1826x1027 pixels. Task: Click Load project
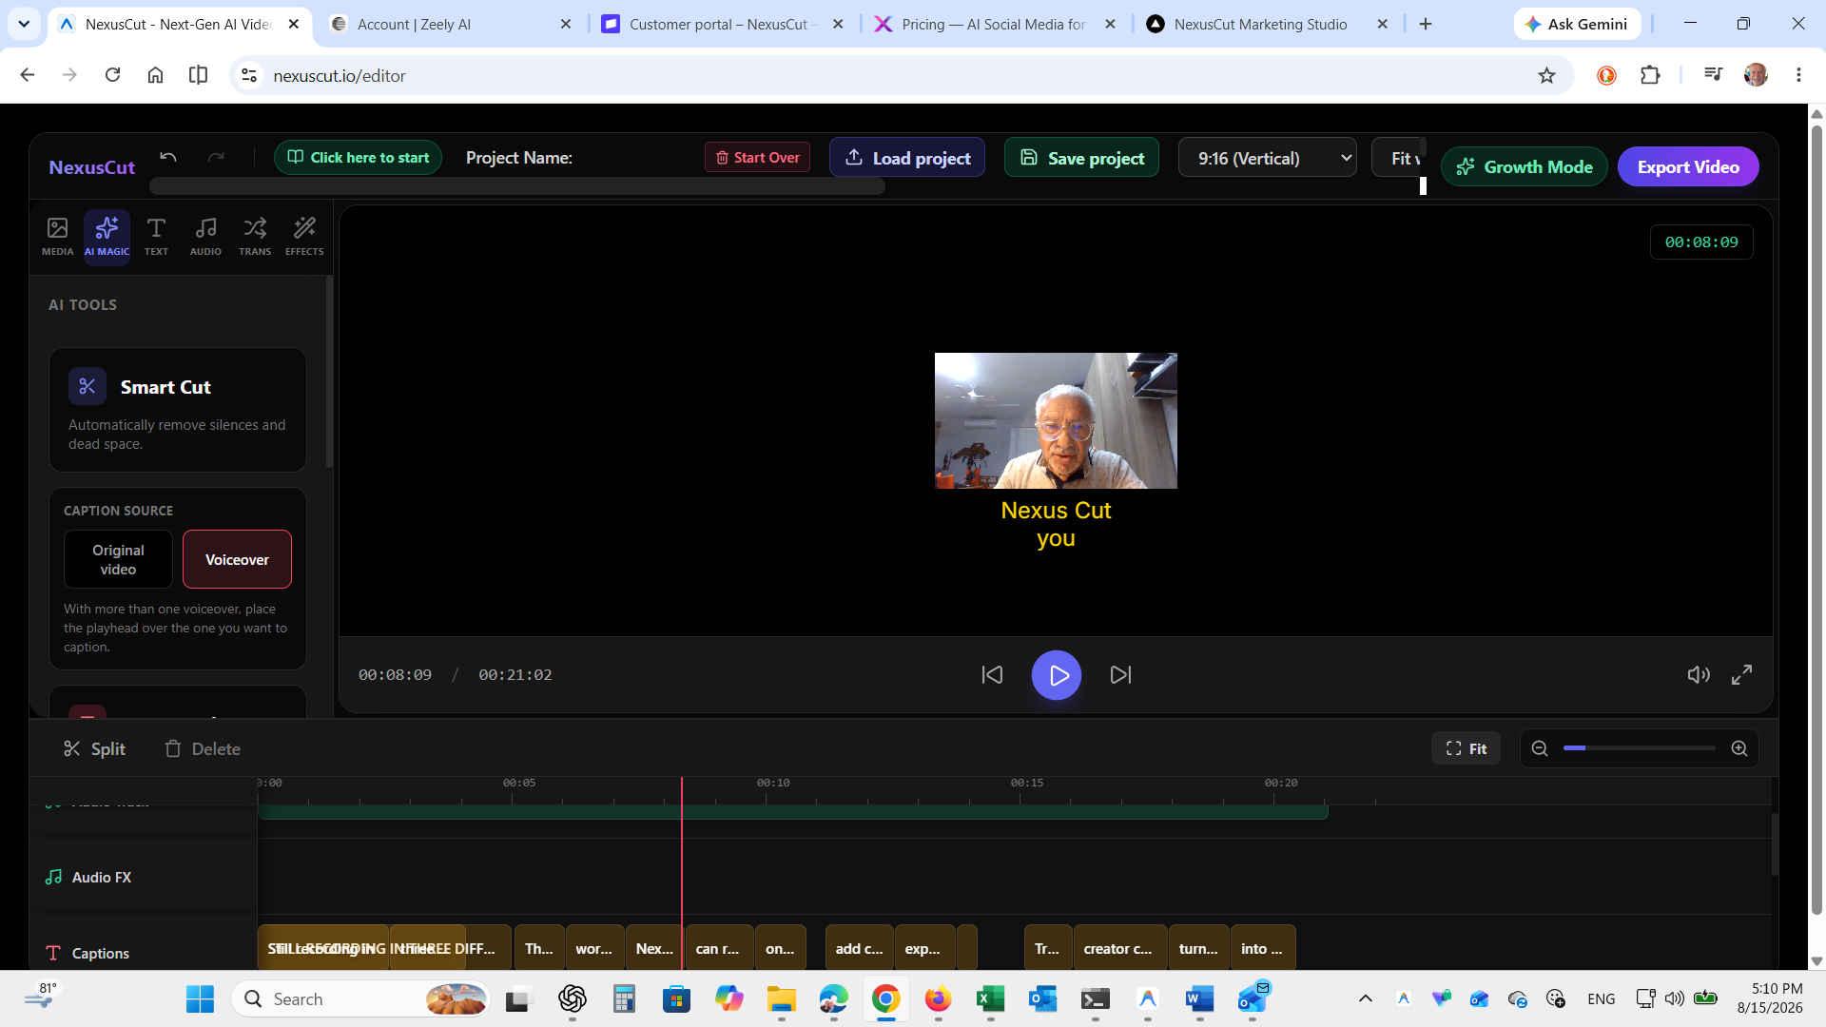(x=907, y=158)
